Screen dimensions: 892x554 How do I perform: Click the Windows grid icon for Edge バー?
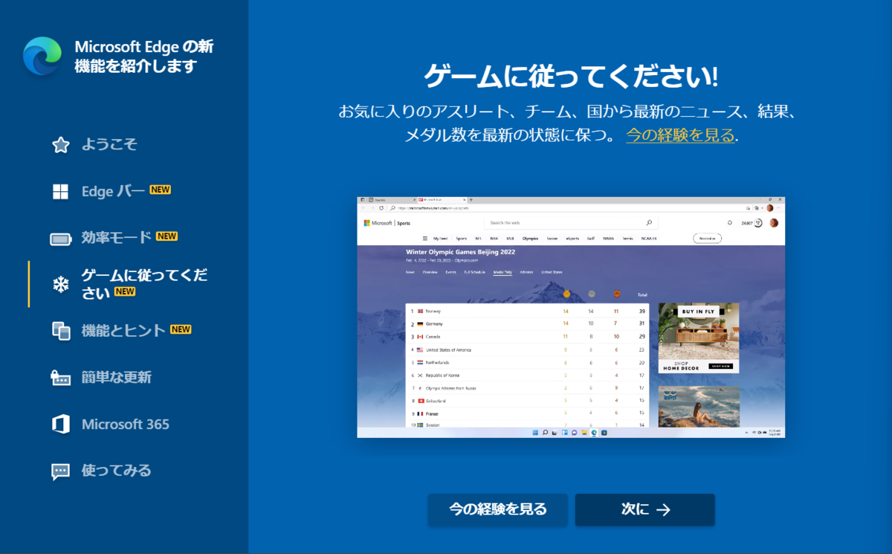coord(60,192)
